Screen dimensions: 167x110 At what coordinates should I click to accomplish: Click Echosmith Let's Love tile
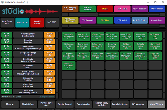[x=141, y=36]
